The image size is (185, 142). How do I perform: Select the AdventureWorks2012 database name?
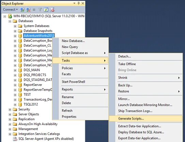point(39,36)
